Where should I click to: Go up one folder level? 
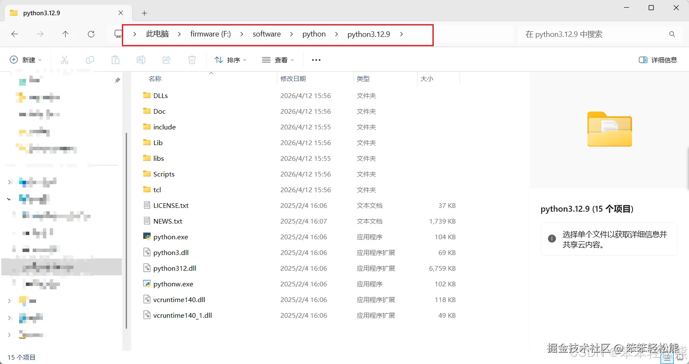coord(65,34)
